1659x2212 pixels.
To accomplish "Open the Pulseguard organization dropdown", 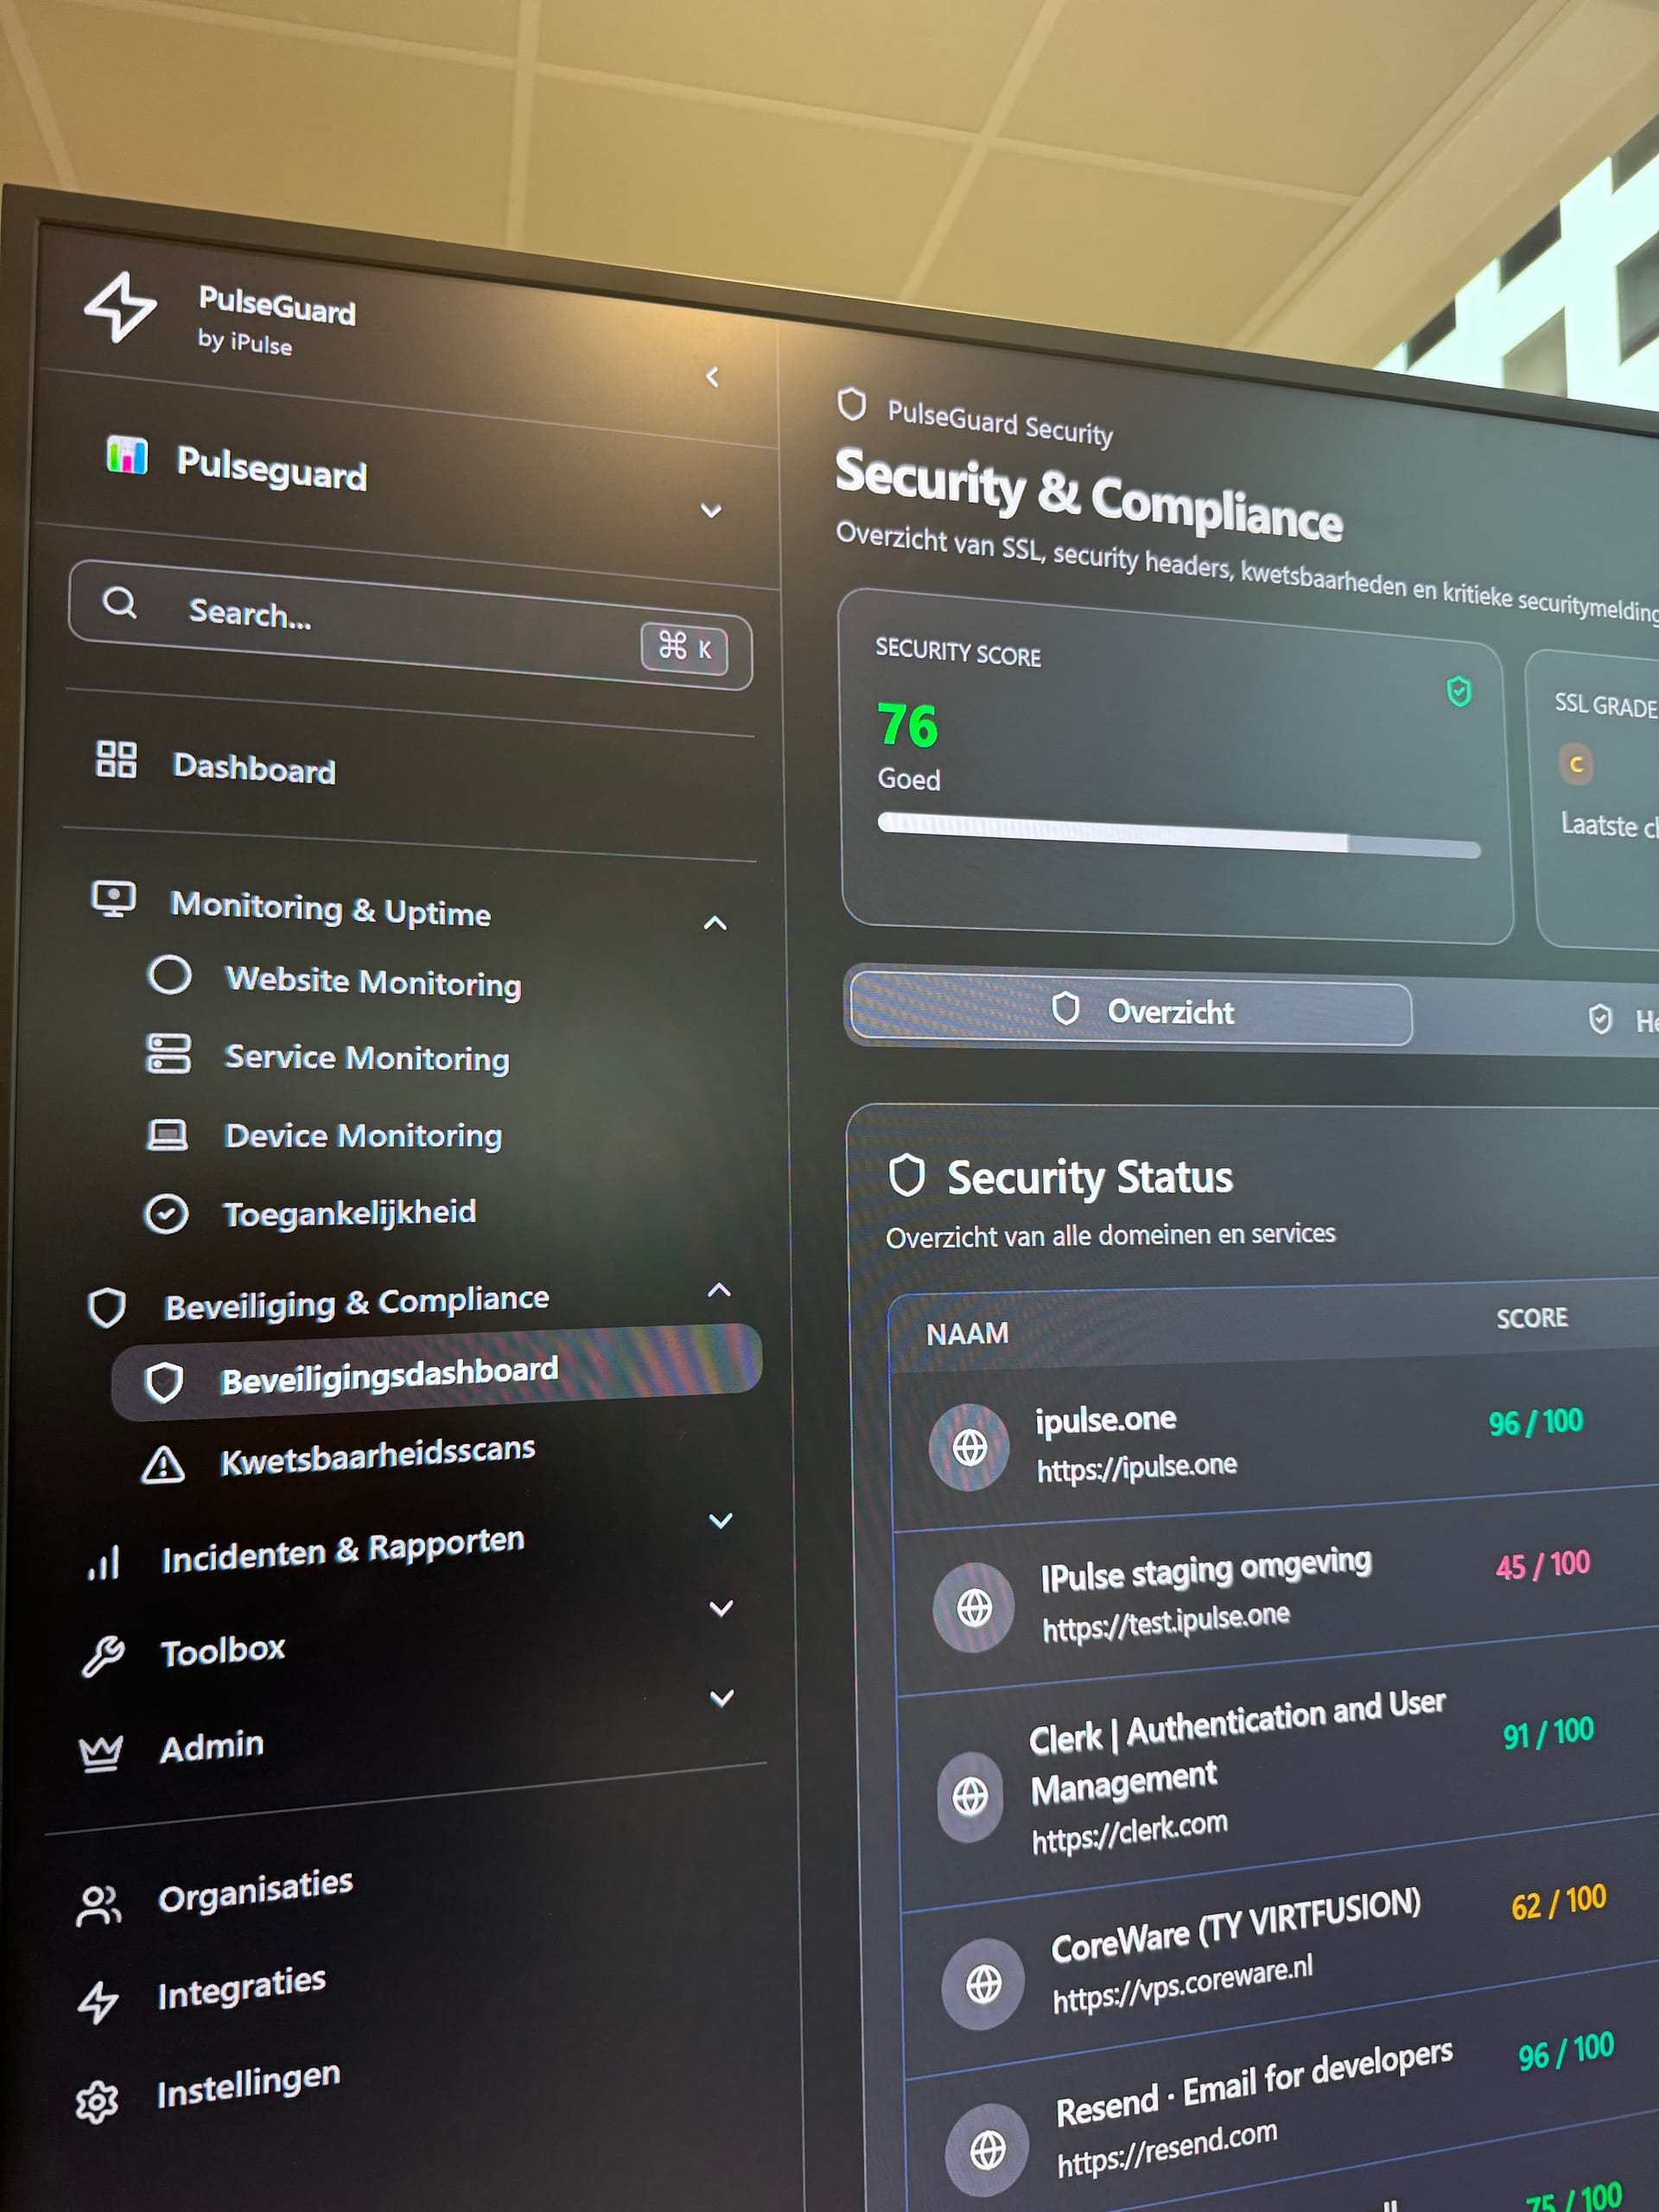I will 711,511.
